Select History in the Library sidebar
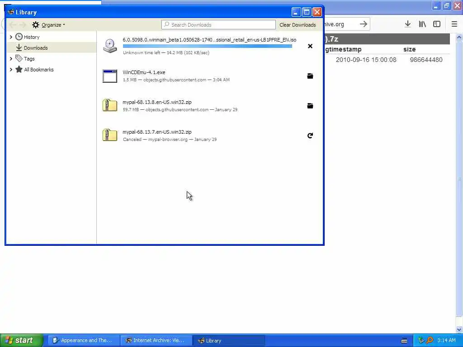 pos(51,37)
